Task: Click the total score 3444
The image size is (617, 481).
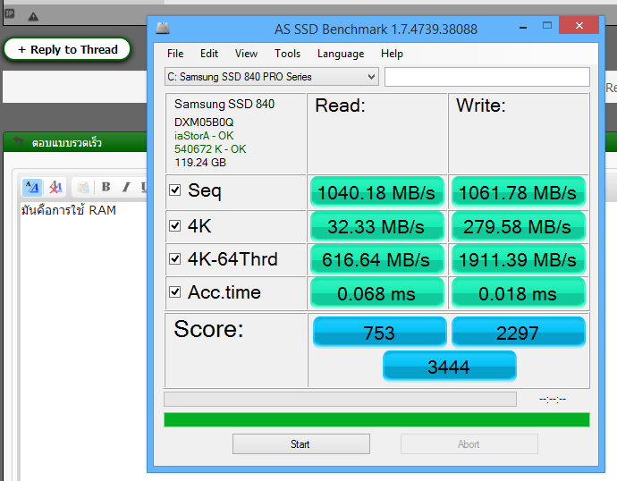Action: pos(450,367)
